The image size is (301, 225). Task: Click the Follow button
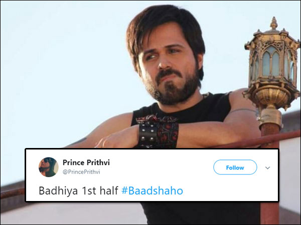pos(235,167)
